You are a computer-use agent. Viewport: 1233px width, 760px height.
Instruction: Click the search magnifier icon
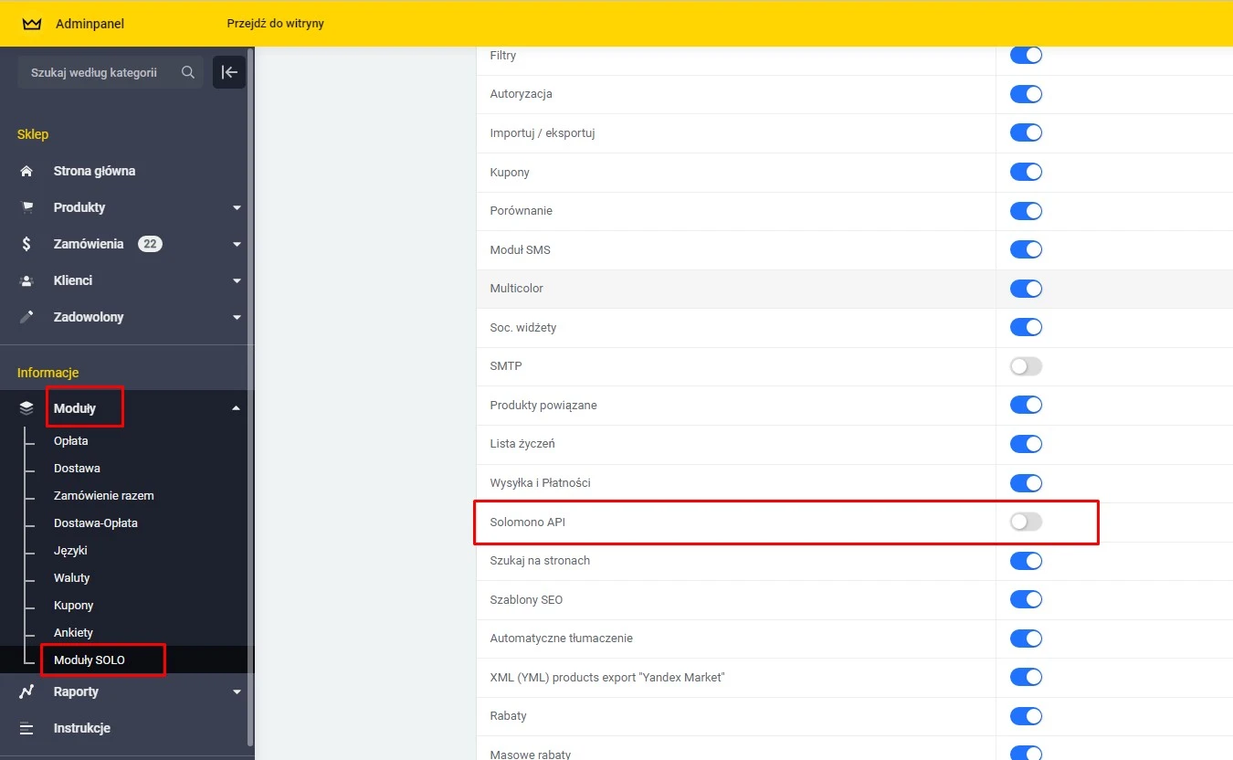[188, 72]
